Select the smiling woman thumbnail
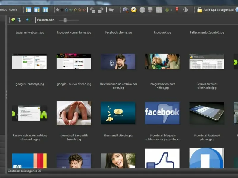 pyautogui.click(x=118, y=161)
